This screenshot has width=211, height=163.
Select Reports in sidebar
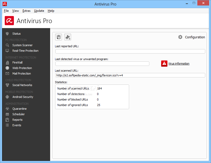[x=18, y=120]
